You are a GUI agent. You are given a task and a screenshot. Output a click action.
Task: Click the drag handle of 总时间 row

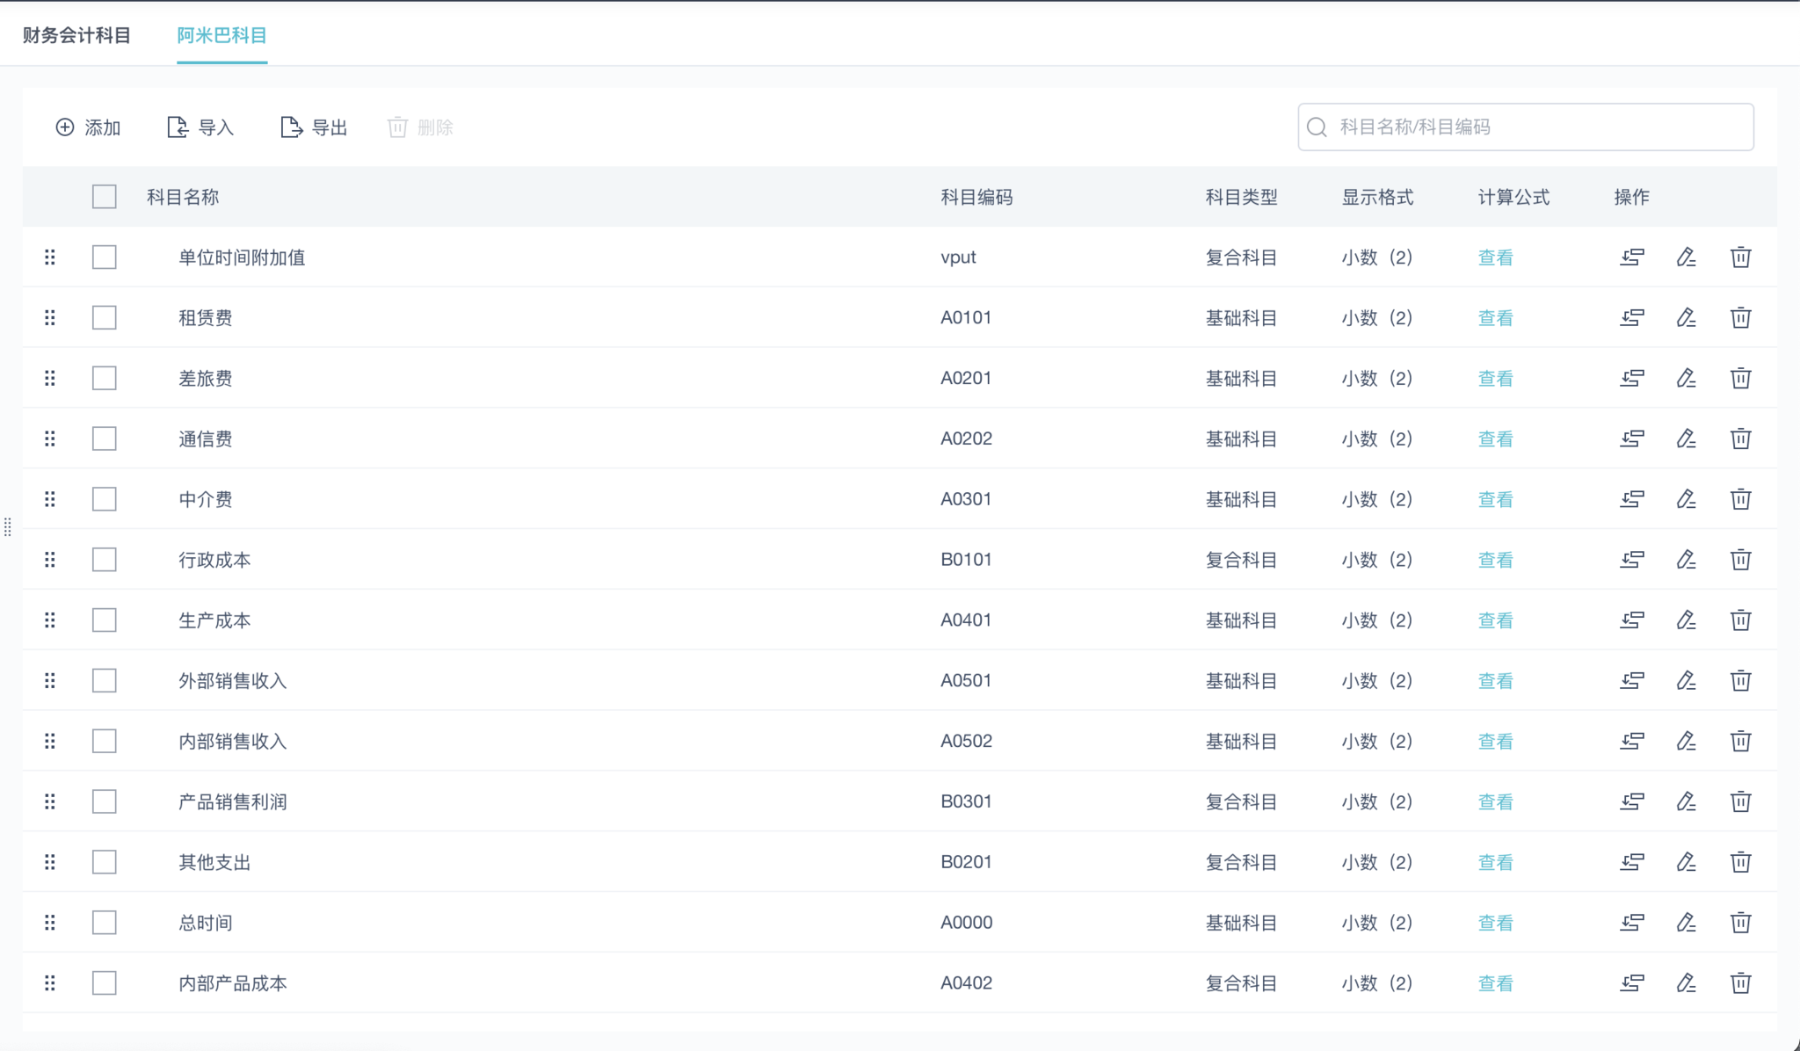pyautogui.click(x=50, y=922)
